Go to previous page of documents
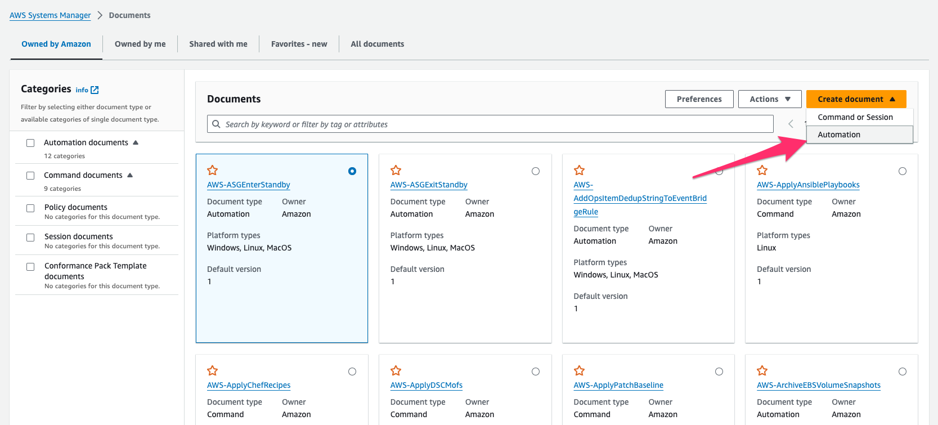This screenshot has height=425, width=938. (791, 124)
